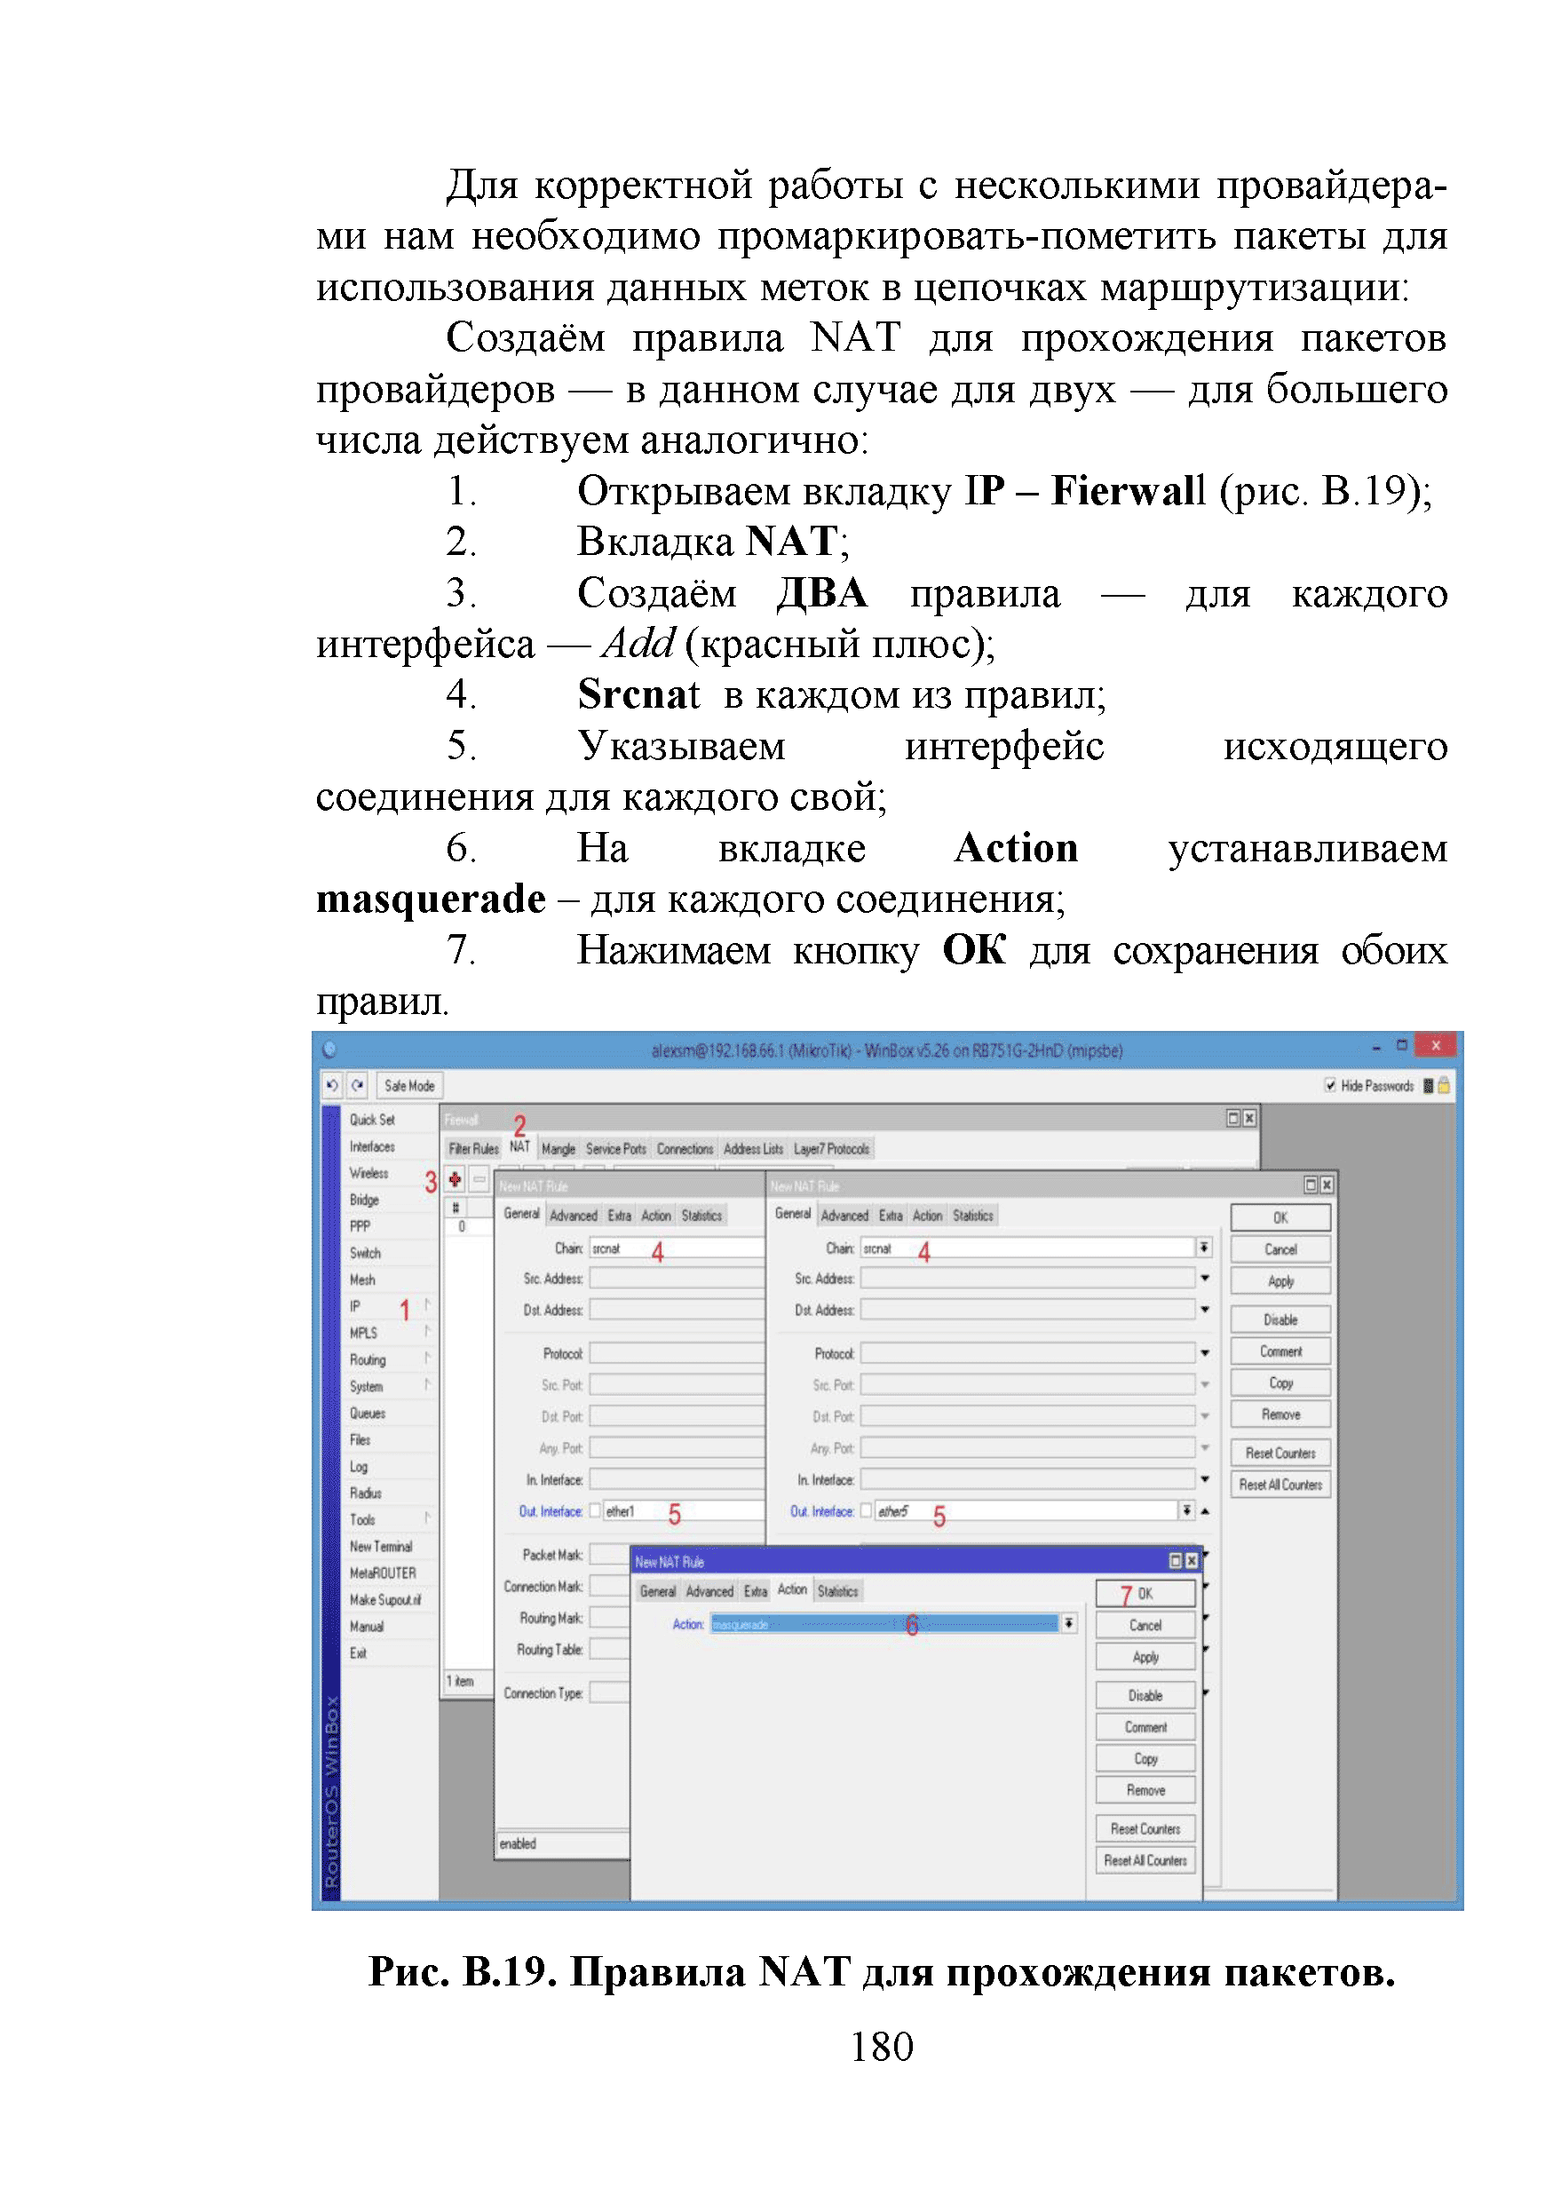Expand the Tools submenu arrow
1553x2203 pixels.
427,1518
